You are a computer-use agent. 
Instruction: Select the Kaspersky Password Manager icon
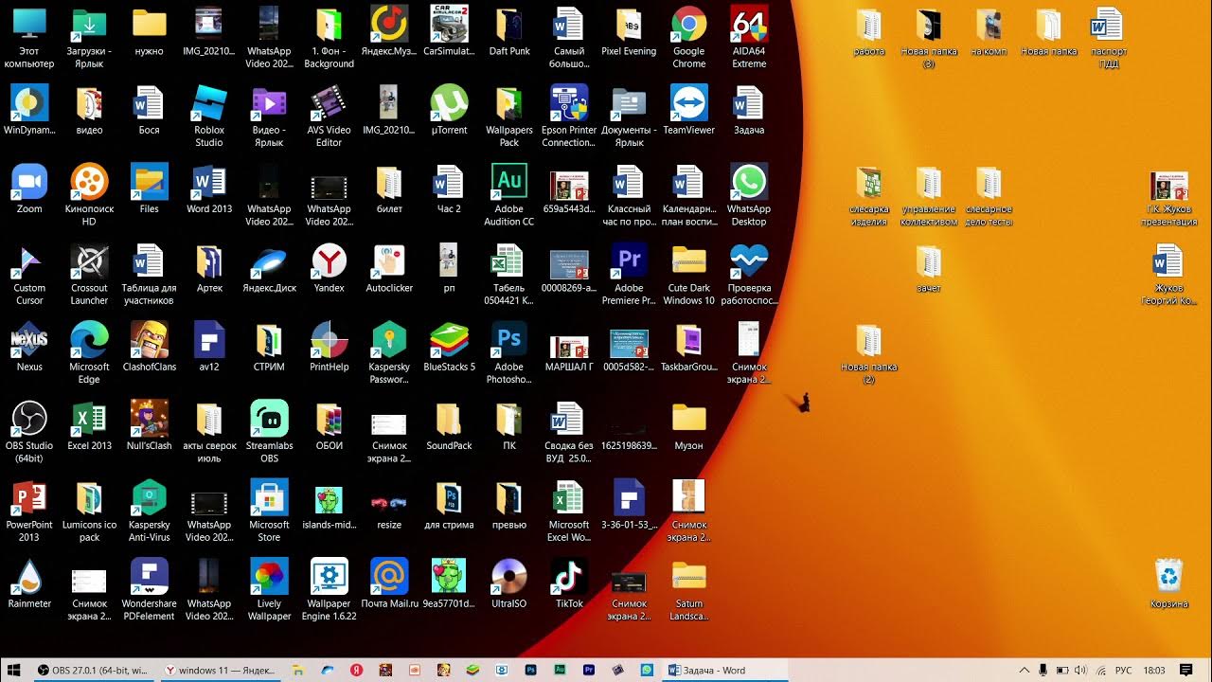coord(389,352)
